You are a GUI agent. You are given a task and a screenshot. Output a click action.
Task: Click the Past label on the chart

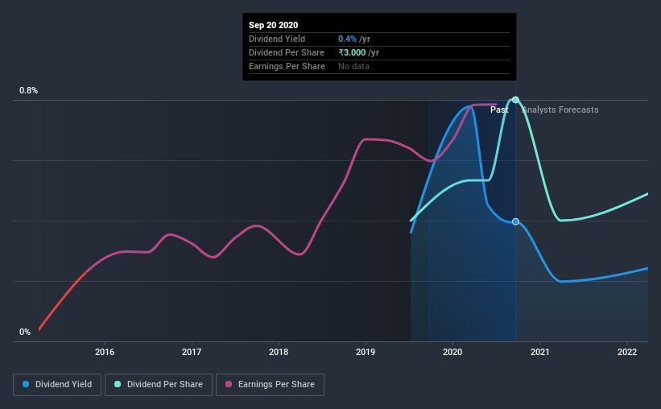coord(499,109)
